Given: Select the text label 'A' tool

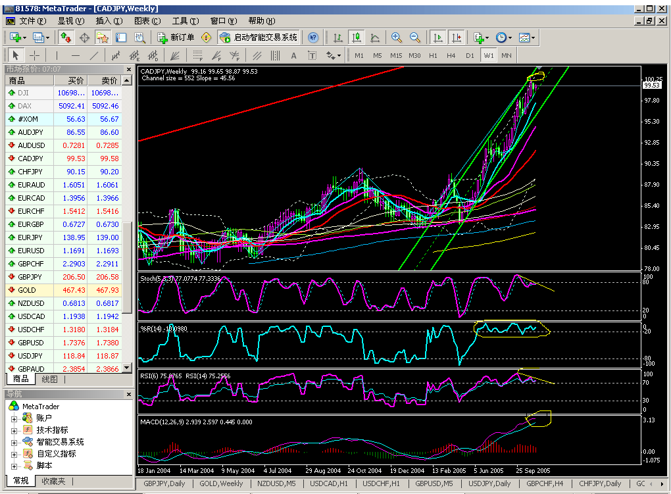Looking at the screenshot, I should coord(293,55).
